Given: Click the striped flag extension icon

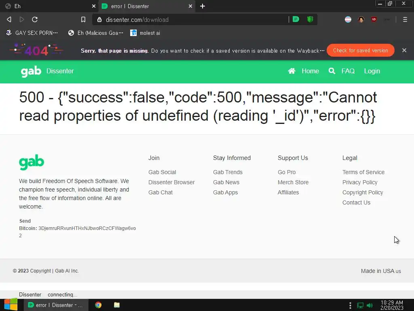Looking at the screenshot, I should click(348, 19).
